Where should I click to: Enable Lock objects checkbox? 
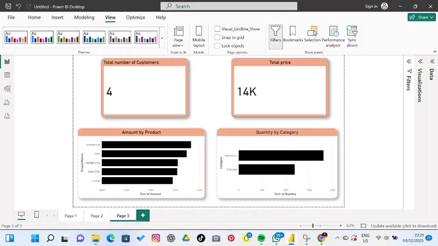(x=217, y=46)
